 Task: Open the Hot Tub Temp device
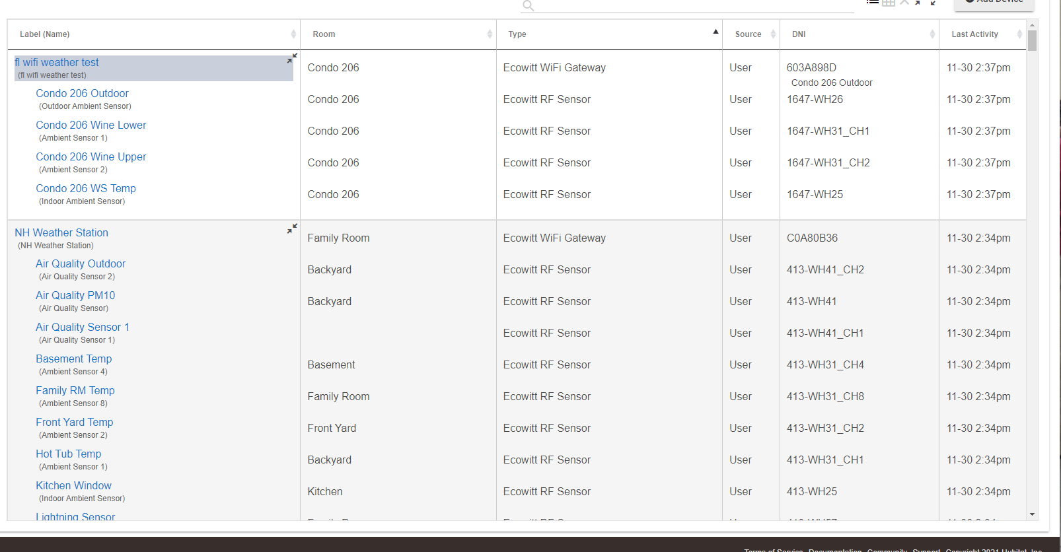pyautogui.click(x=69, y=454)
